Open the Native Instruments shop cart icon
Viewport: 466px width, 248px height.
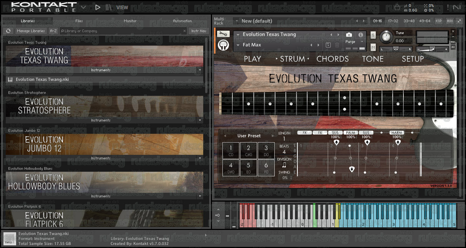click(x=397, y=7)
